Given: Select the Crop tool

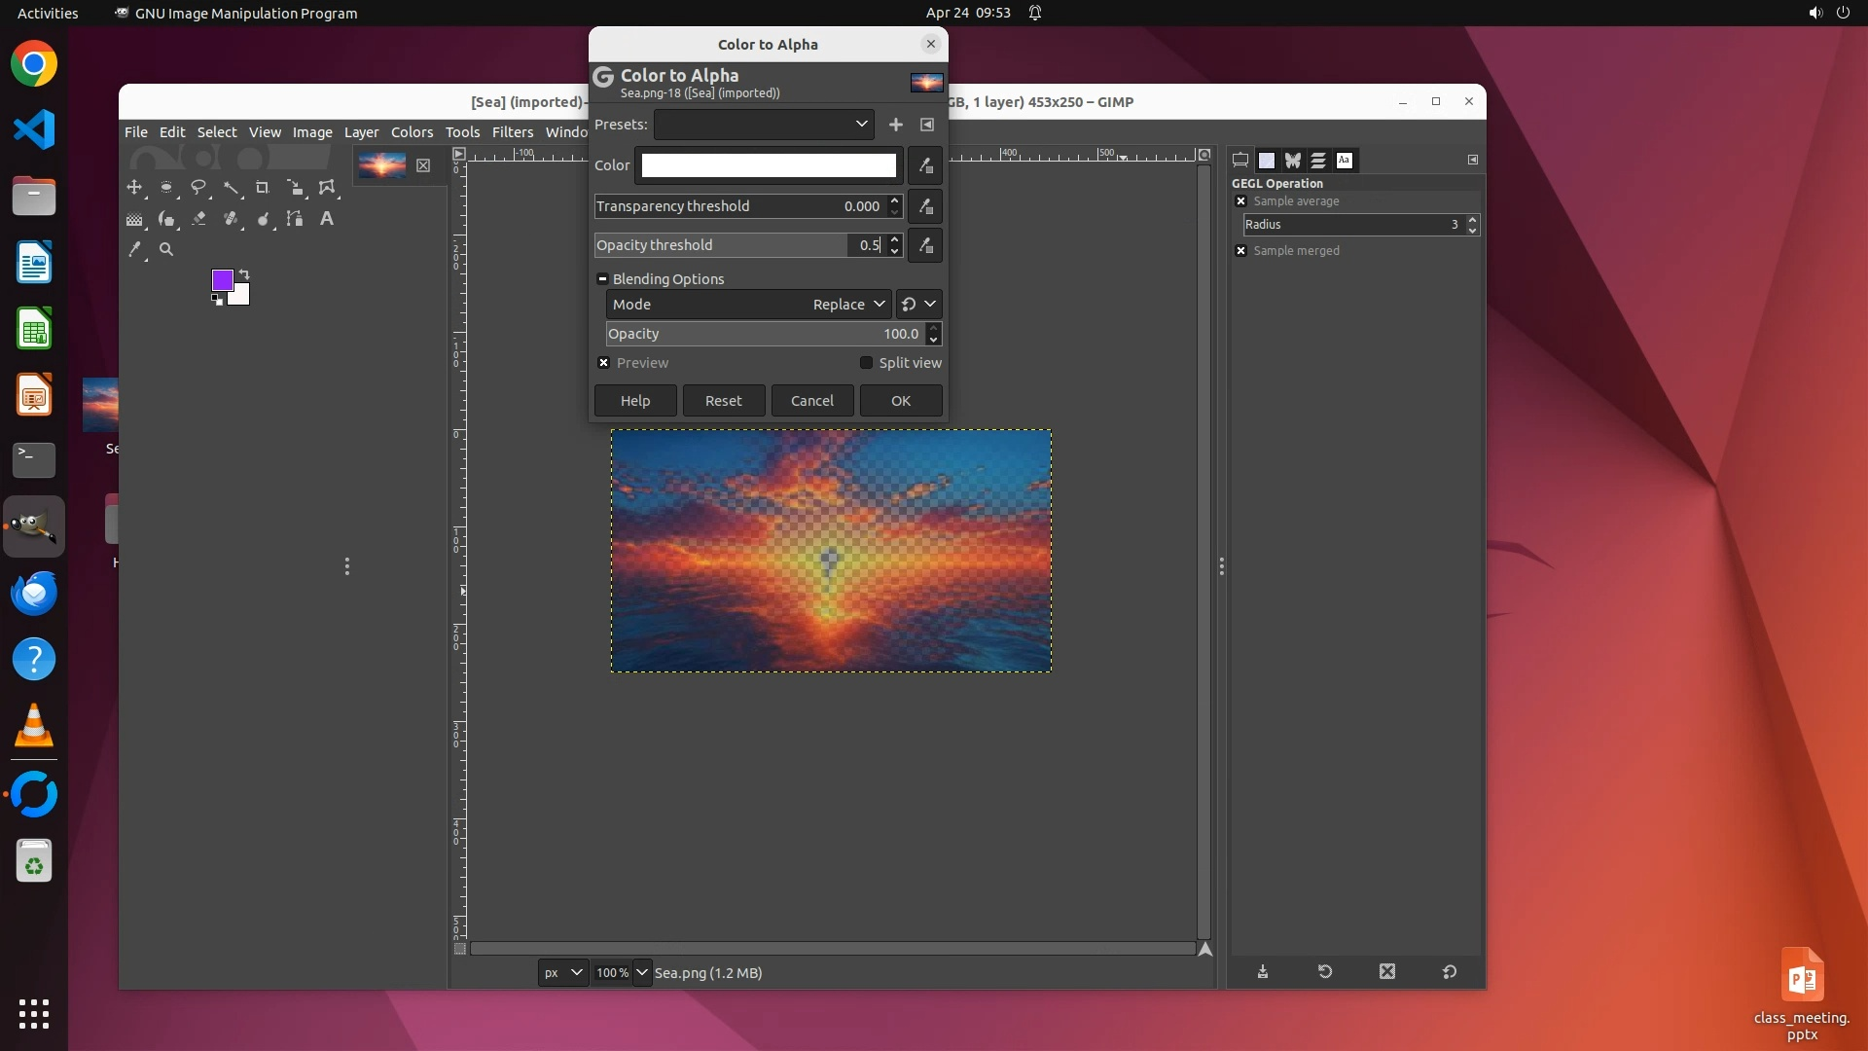Looking at the screenshot, I should point(262,188).
